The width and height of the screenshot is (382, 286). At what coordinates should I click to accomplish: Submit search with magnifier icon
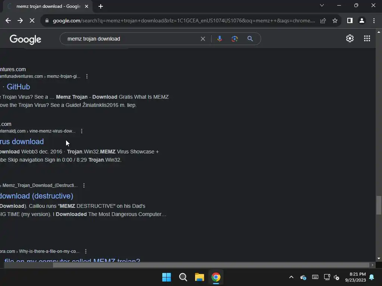(x=250, y=39)
